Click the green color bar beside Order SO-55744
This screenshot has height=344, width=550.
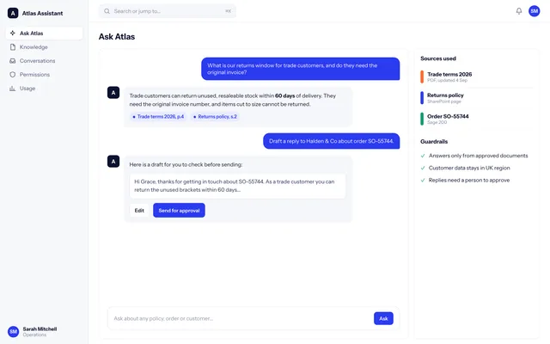422,119
